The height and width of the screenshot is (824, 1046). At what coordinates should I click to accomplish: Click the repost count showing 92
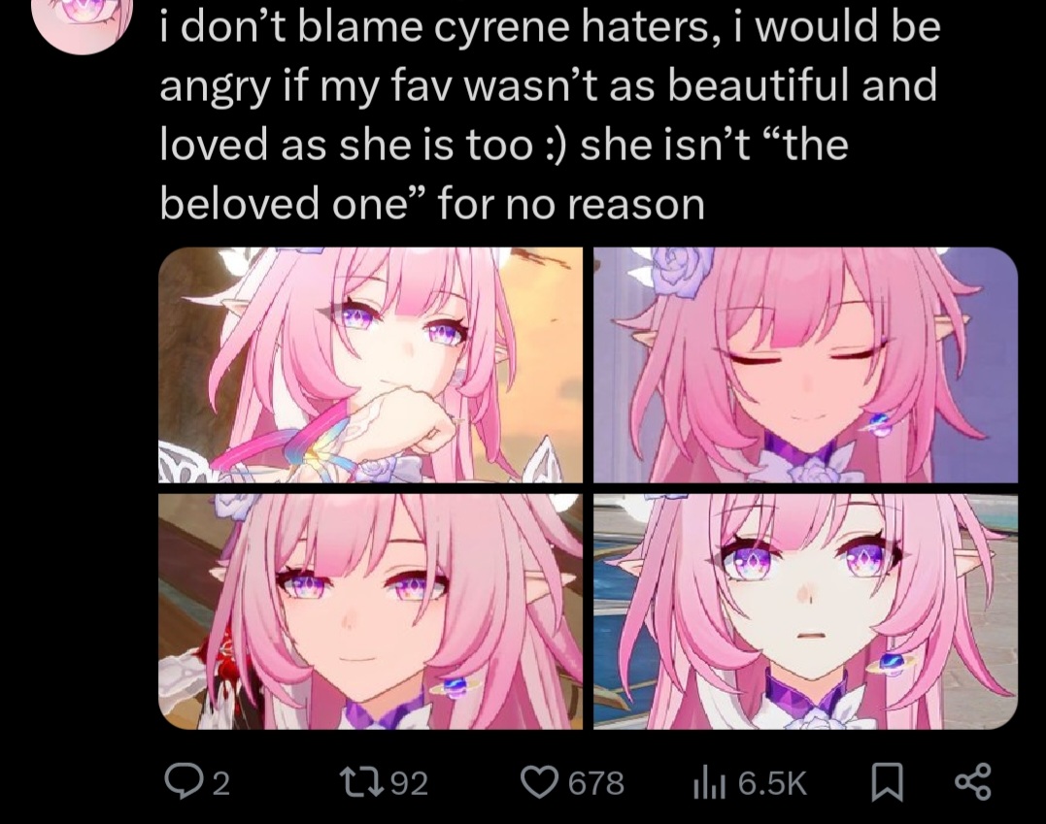(x=408, y=783)
